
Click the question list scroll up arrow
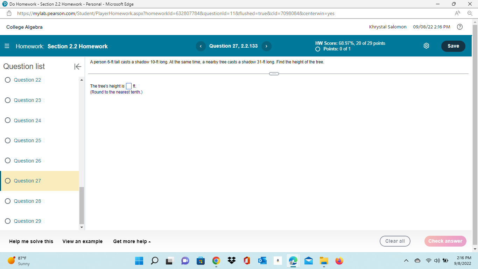pyautogui.click(x=82, y=80)
